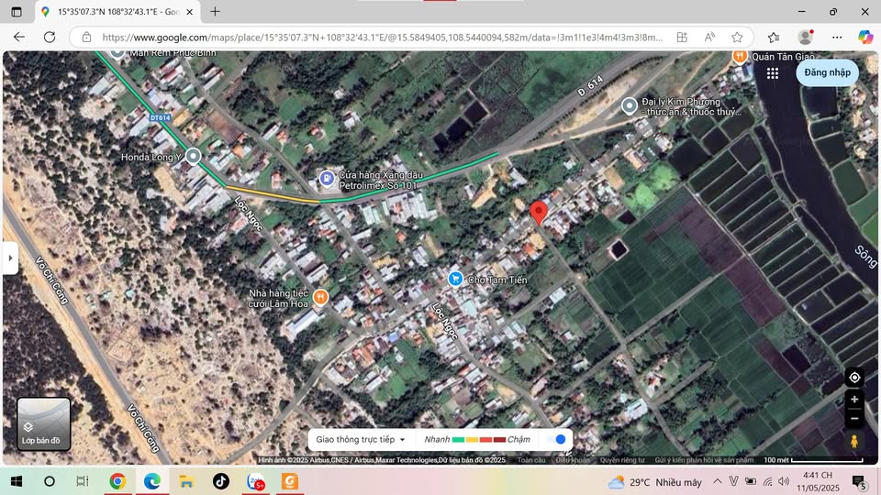The image size is (881, 495).
Task: Open the Quyền riêng tư link
Action: (x=622, y=460)
